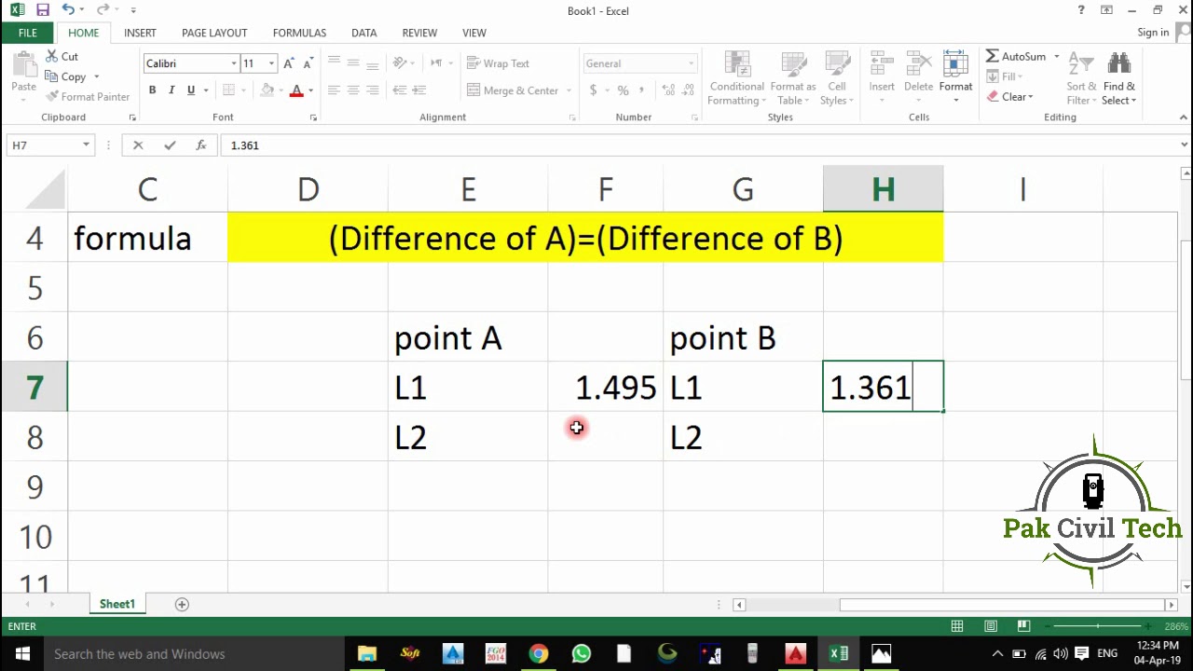Click the fill color bucket swatch
Image resolution: width=1193 pixels, height=671 pixels.
[267, 90]
